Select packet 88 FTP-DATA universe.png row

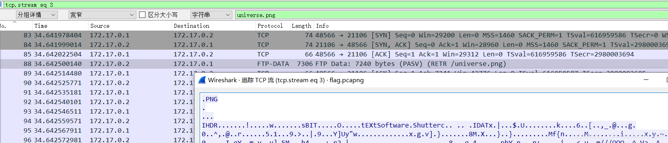coord(334,64)
